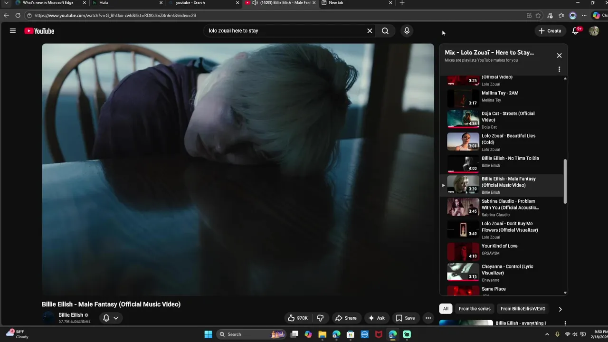Open Mix playlist options menu
This screenshot has height=342, width=608.
click(559, 69)
